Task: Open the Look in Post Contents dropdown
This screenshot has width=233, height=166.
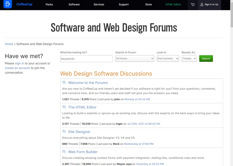Action: 168,59
